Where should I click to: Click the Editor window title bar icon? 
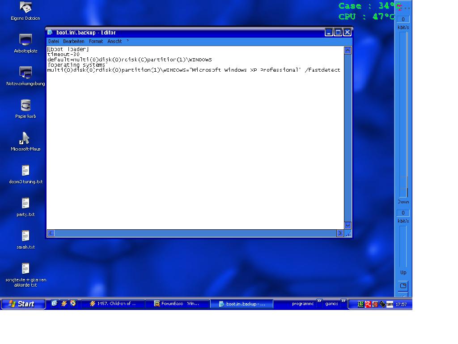[x=50, y=32]
